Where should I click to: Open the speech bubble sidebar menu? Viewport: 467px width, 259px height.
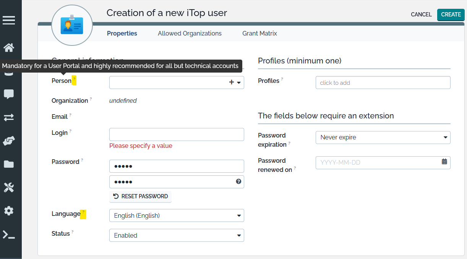9,94
